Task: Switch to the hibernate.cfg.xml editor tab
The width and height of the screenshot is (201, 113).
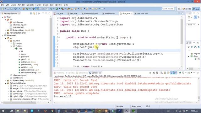Action: point(90,13)
